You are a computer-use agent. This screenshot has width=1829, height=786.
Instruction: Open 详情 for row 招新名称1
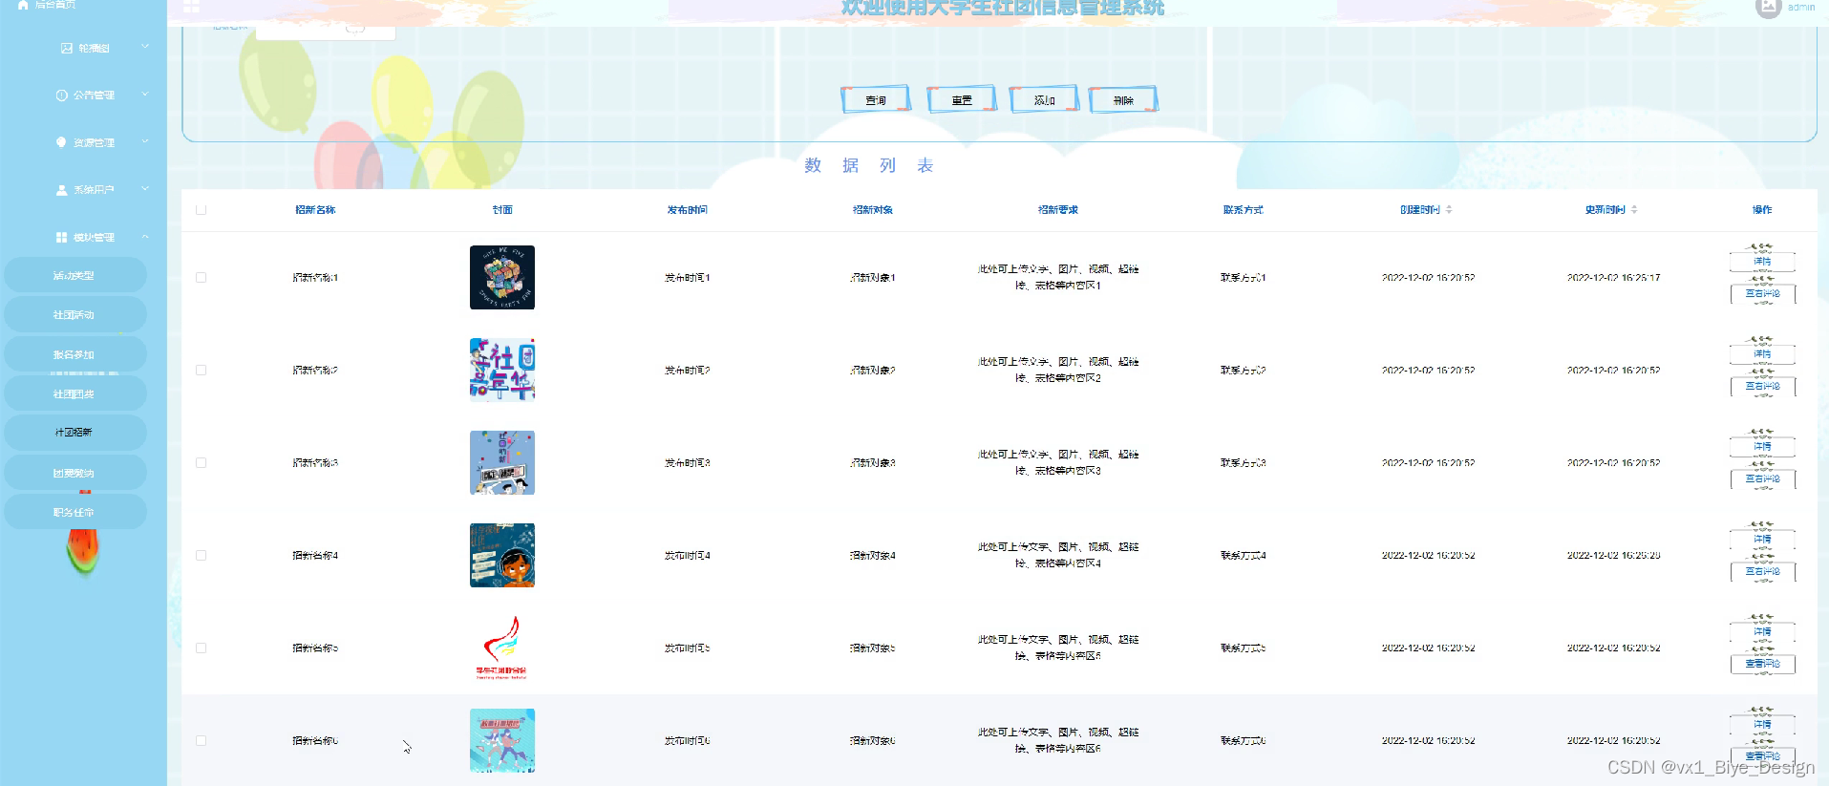tap(1762, 261)
